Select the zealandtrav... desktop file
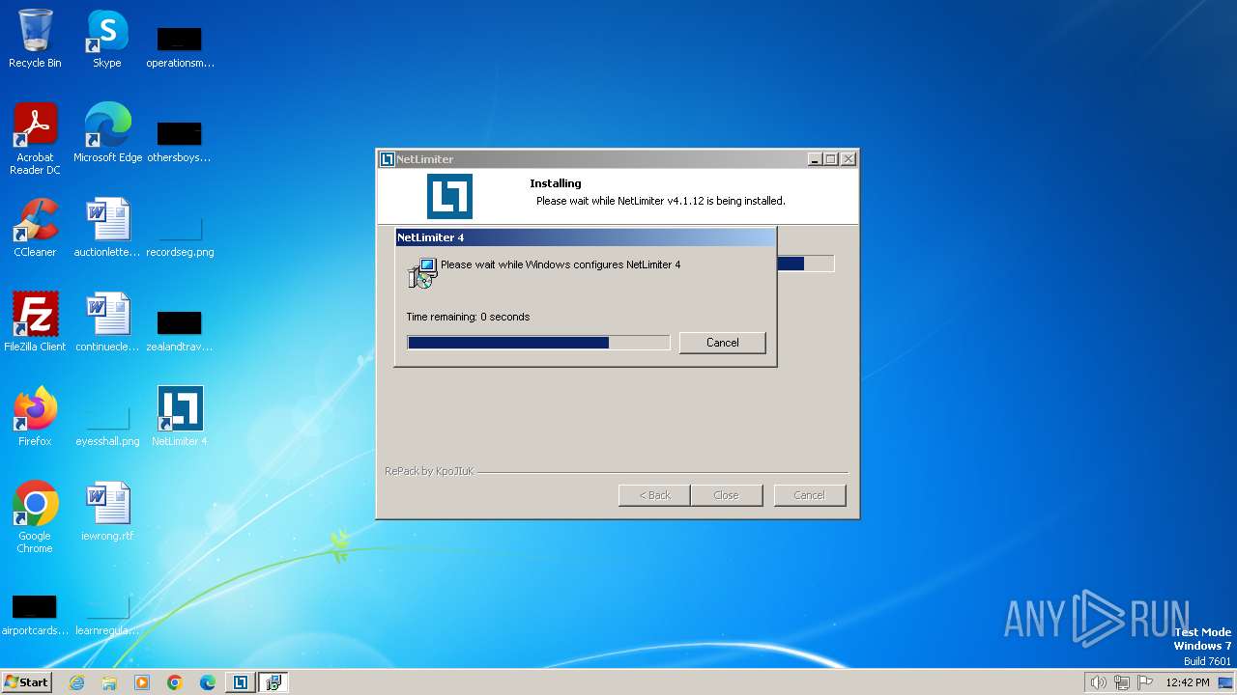Screen dimensions: 1237x695 pyautogui.click(x=180, y=331)
